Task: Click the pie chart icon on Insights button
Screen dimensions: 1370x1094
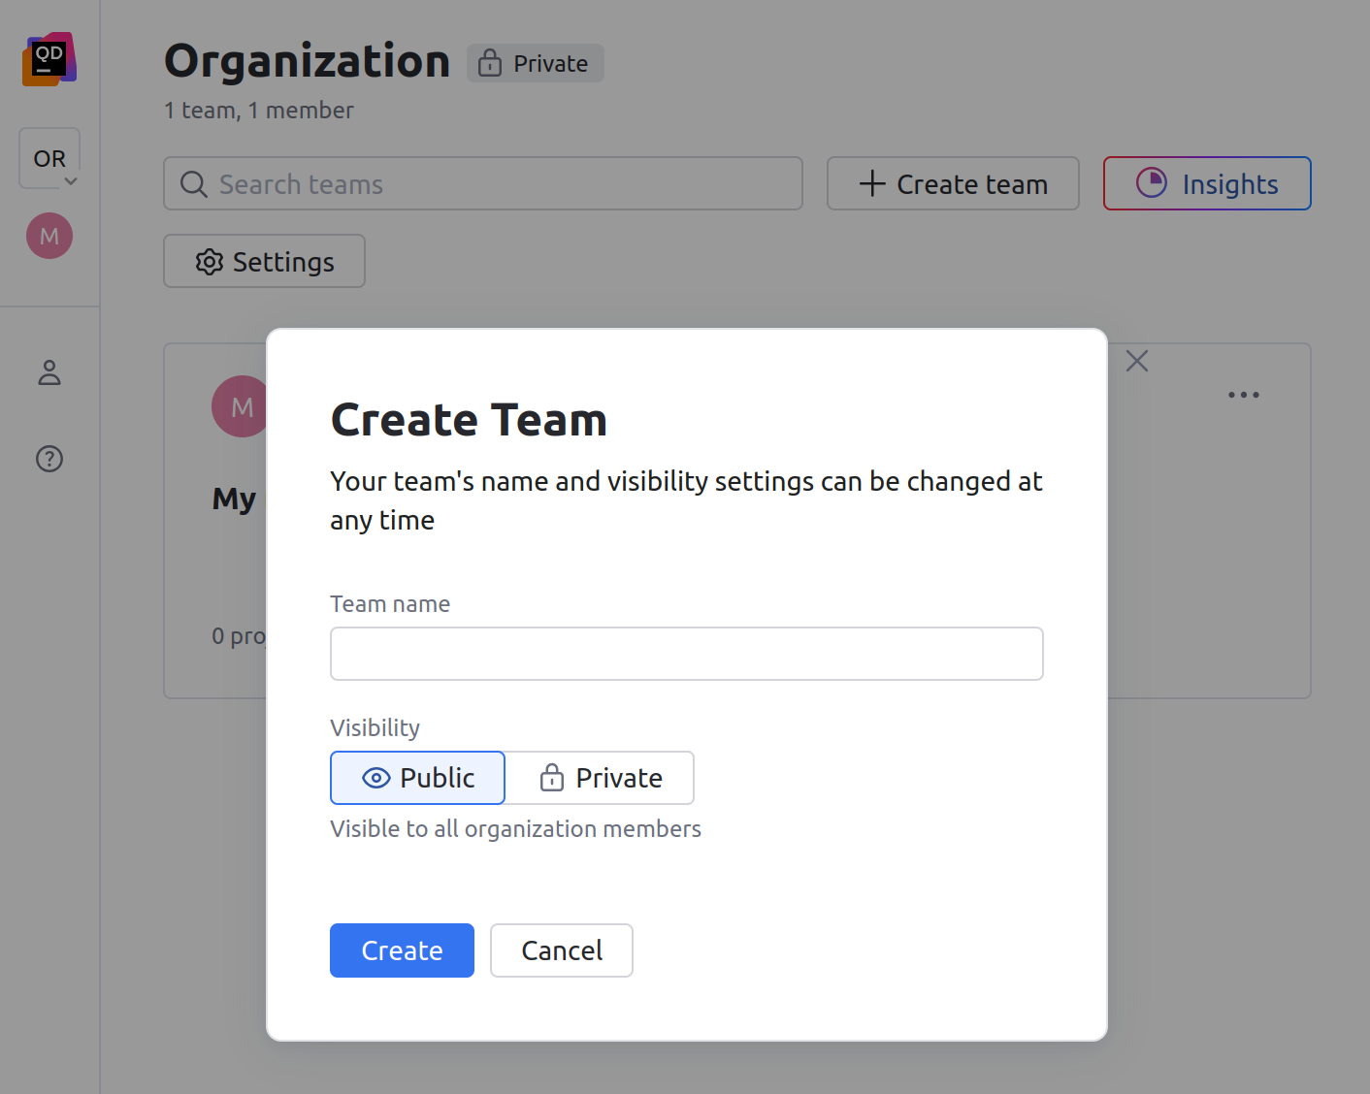Action: (x=1150, y=183)
